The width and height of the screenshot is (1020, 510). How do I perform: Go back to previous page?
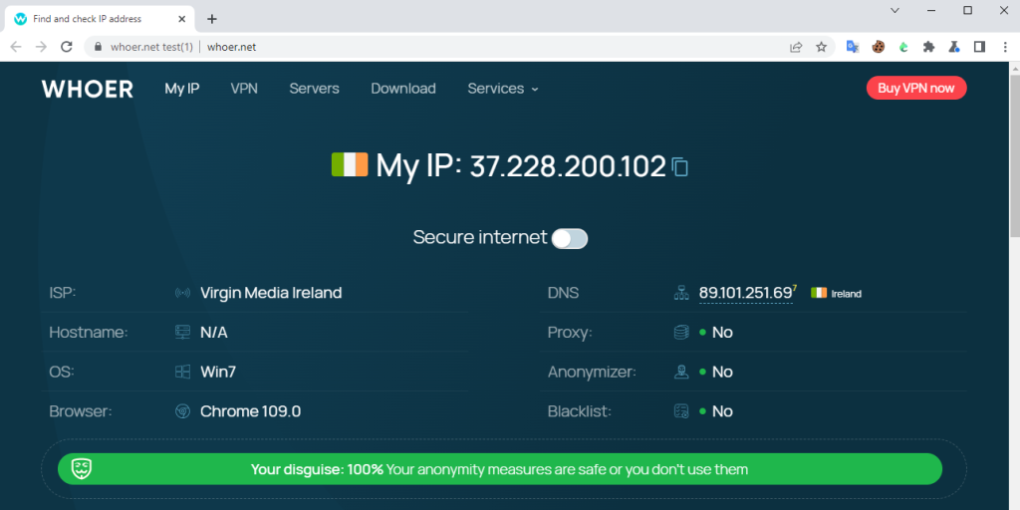(16, 47)
